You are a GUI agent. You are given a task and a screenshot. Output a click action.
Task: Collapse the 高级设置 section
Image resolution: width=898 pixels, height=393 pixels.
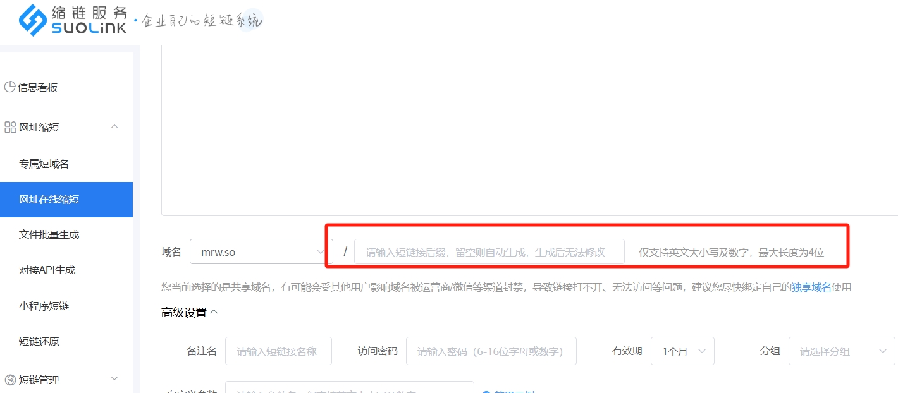point(214,312)
